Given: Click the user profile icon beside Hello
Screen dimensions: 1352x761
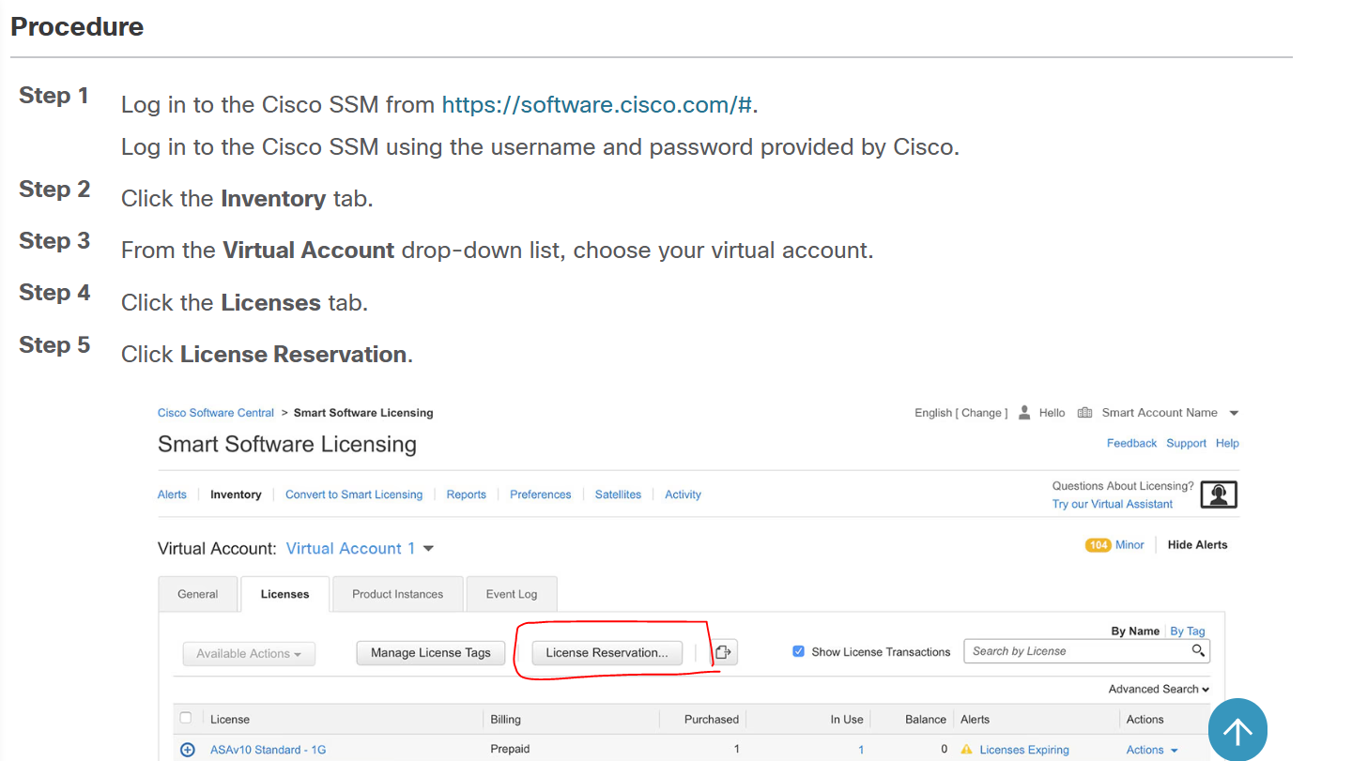Looking at the screenshot, I should click(1024, 413).
